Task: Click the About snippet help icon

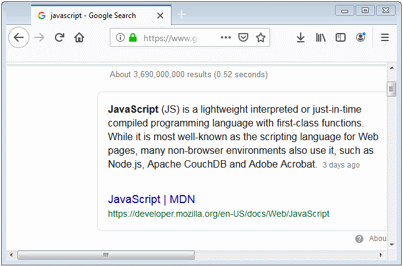Action: (x=359, y=239)
